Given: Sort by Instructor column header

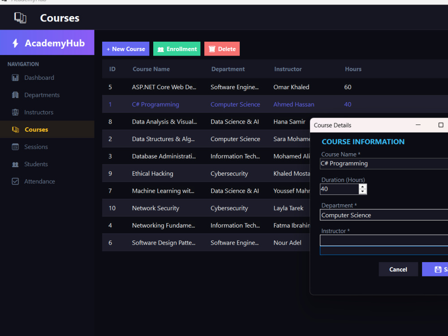Looking at the screenshot, I should coord(288,69).
